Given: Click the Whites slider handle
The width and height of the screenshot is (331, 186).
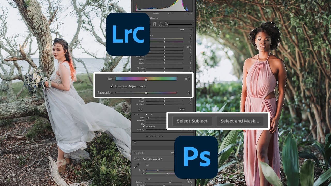Looking at the screenshot, I should (x=164, y=60).
